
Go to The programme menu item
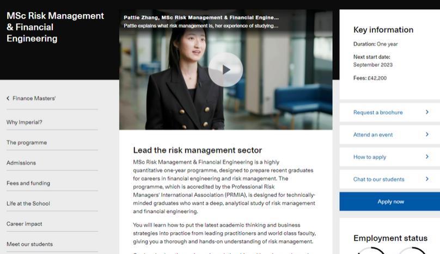(x=27, y=143)
